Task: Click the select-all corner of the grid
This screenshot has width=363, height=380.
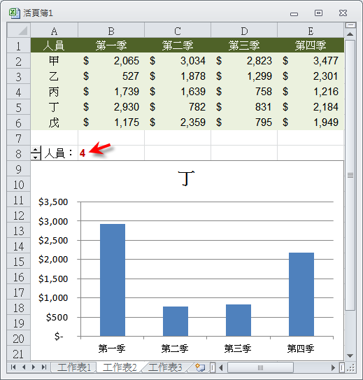Action: (19, 30)
